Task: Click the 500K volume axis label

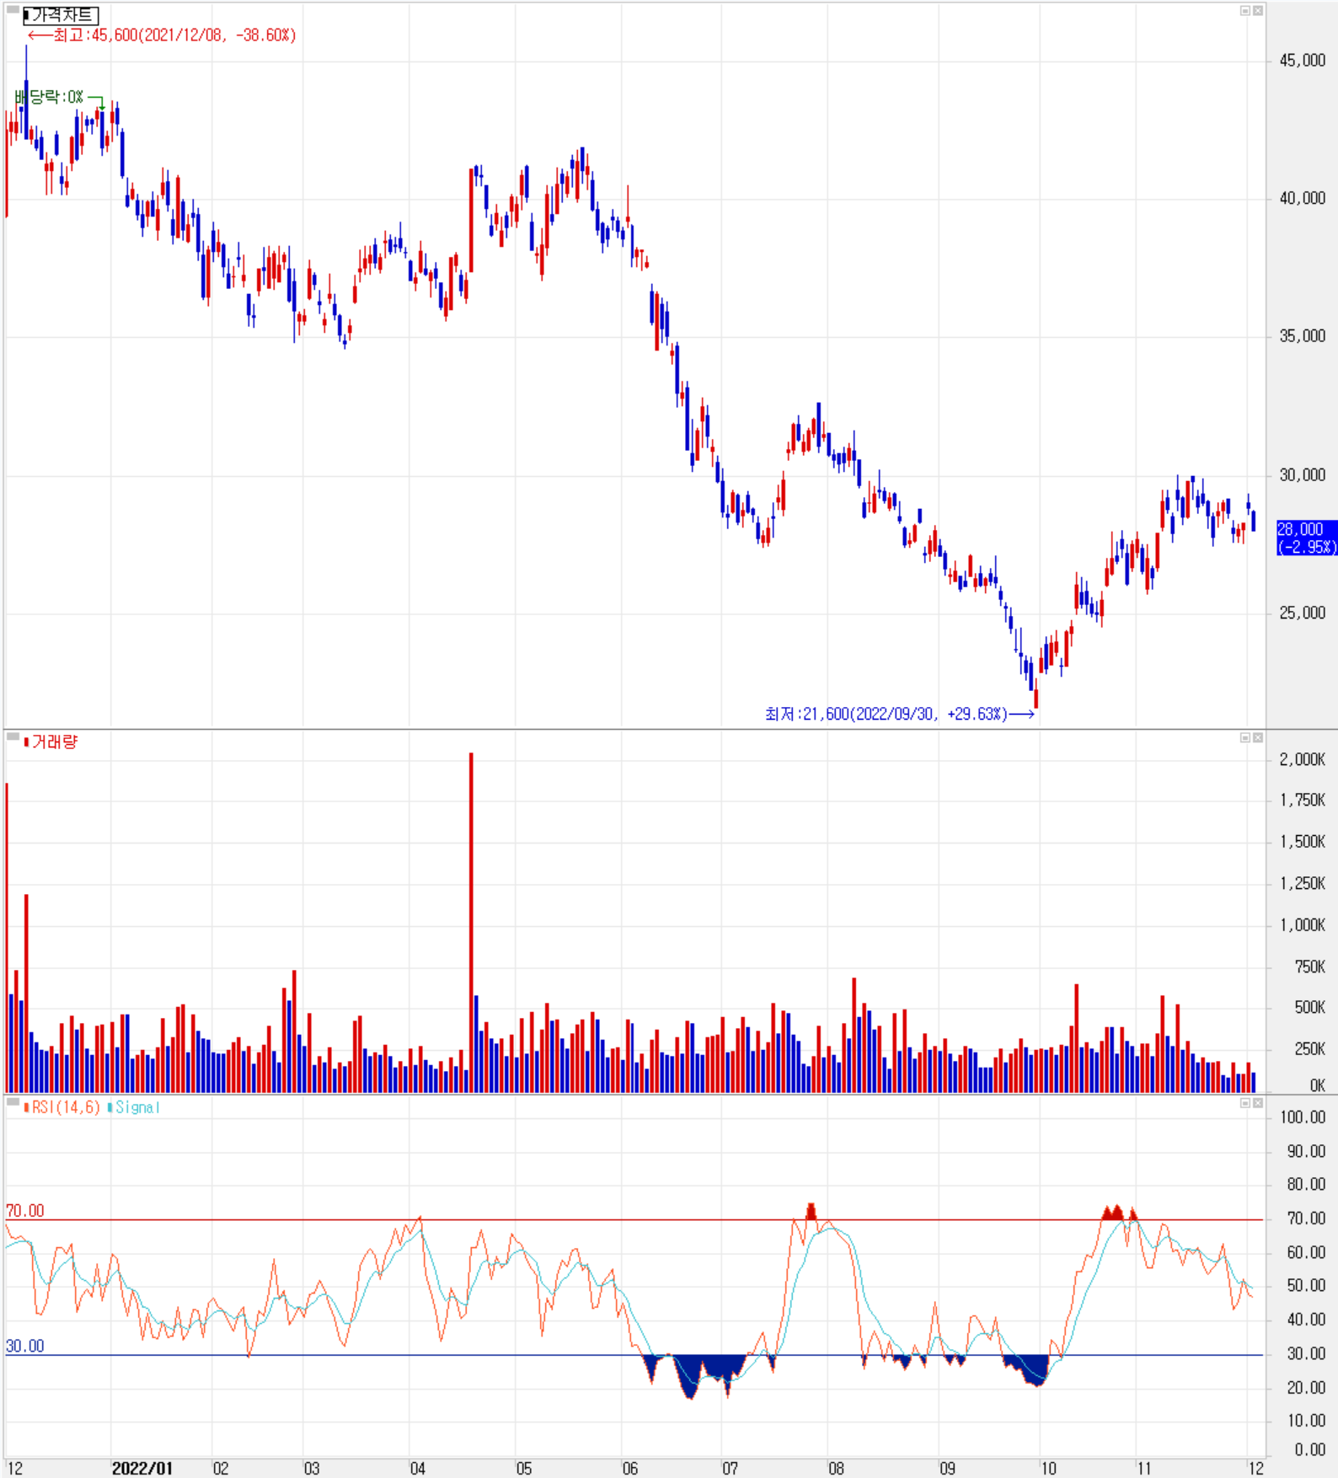Action: (x=1309, y=1007)
